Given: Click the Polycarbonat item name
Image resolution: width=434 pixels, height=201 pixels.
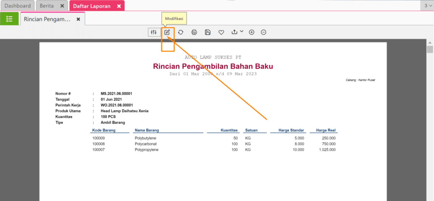Looking at the screenshot, I should 146,144.
